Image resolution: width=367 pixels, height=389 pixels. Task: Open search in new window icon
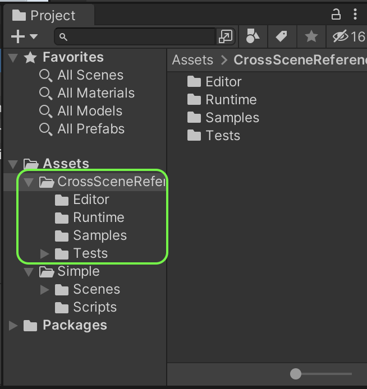(x=225, y=37)
